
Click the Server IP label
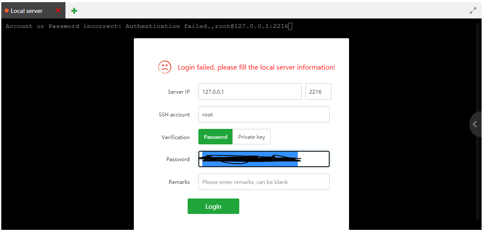pyautogui.click(x=179, y=92)
